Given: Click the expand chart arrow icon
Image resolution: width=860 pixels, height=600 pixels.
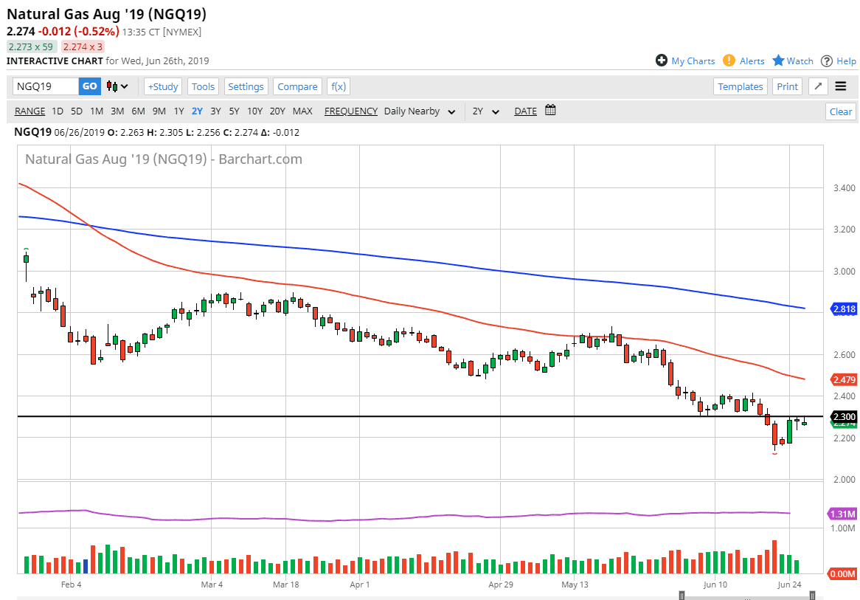Looking at the screenshot, I should [x=817, y=86].
